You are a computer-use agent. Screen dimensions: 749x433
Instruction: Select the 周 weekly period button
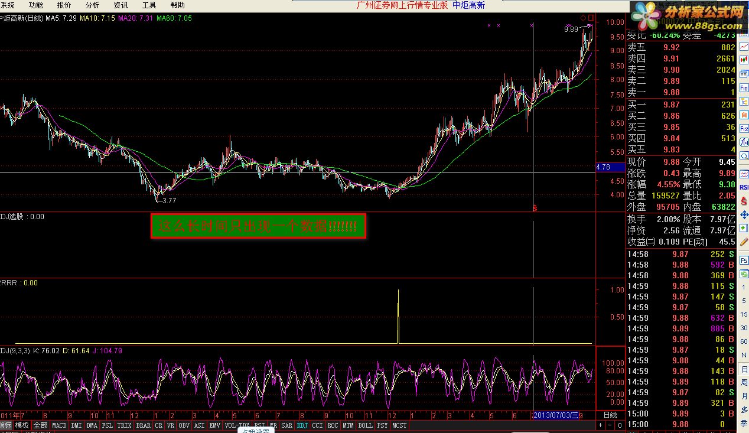click(x=743, y=382)
